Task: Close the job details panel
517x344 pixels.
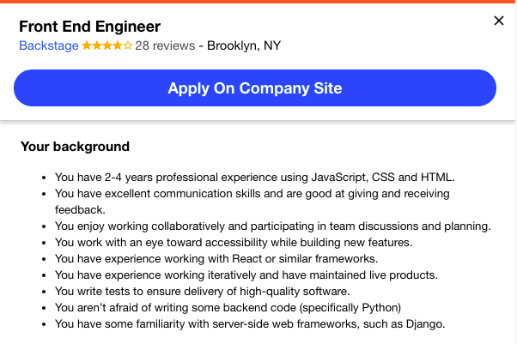Action: click(x=499, y=21)
